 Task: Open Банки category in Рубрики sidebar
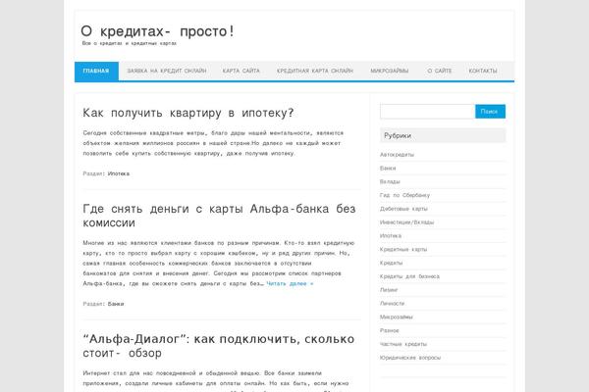[x=388, y=168]
